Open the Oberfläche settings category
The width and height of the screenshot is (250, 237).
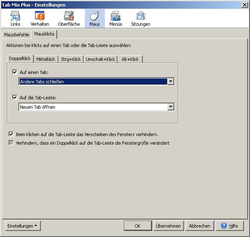click(69, 18)
